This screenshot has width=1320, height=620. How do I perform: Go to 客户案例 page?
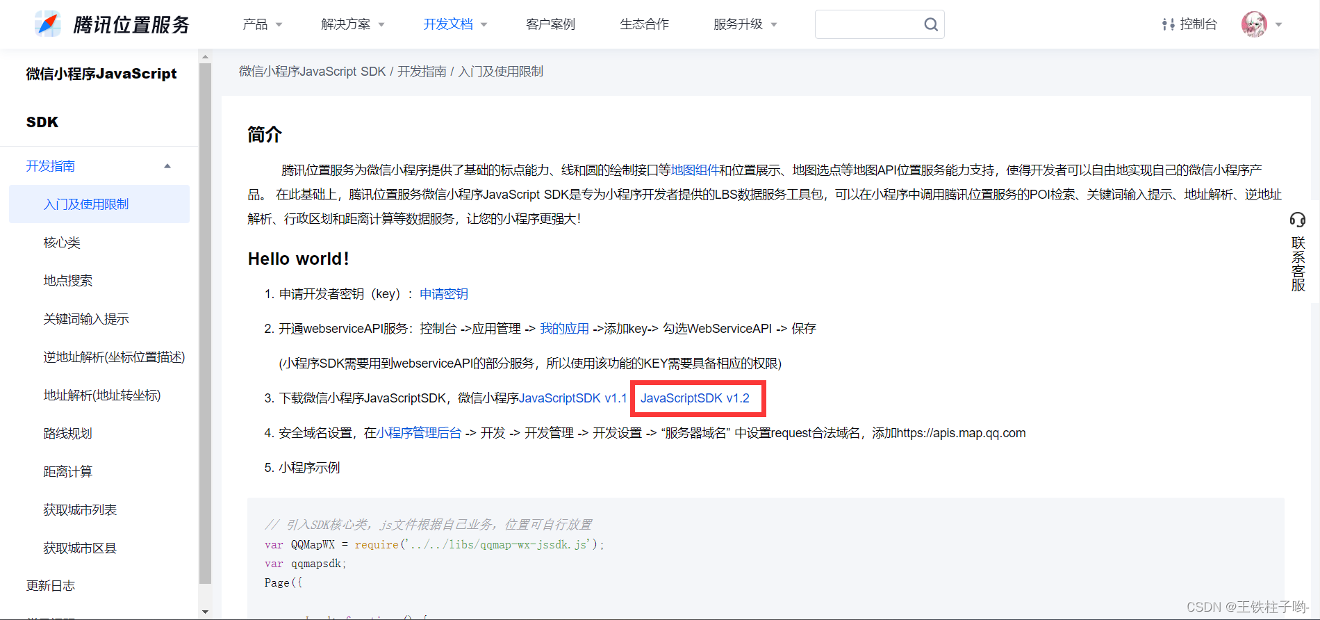(550, 24)
